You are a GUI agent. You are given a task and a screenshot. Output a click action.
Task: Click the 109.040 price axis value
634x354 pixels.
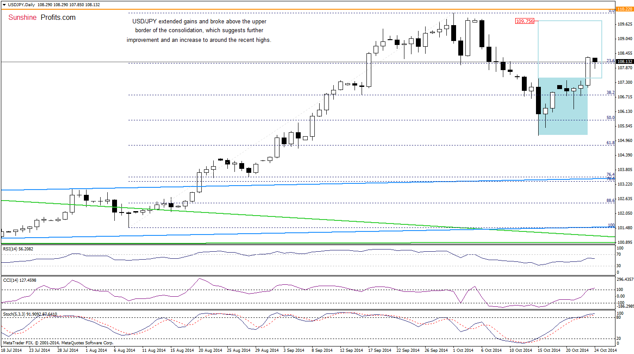[x=625, y=39]
